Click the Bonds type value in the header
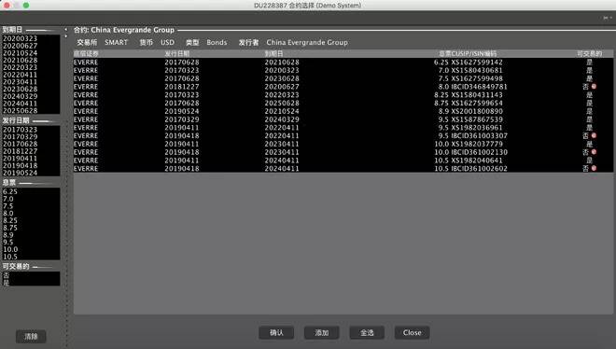This screenshot has width=616, height=349. [217, 42]
